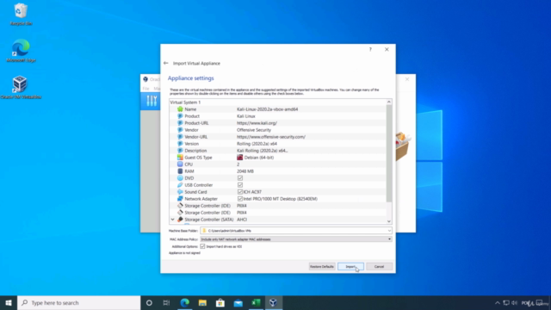This screenshot has width=551, height=310.
Task: Click the list scroll-up arrow
Action: point(388,102)
